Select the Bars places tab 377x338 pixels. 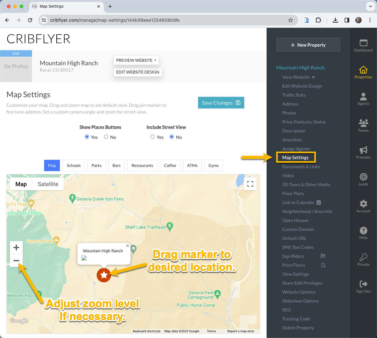pyautogui.click(x=116, y=165)
